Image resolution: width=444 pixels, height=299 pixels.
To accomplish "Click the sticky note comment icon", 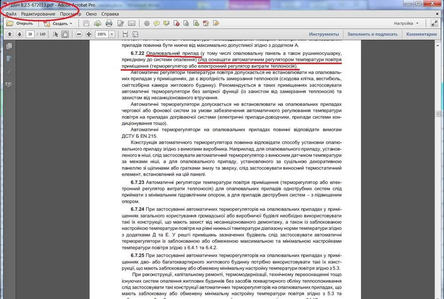I will click(x=157, y=23).
